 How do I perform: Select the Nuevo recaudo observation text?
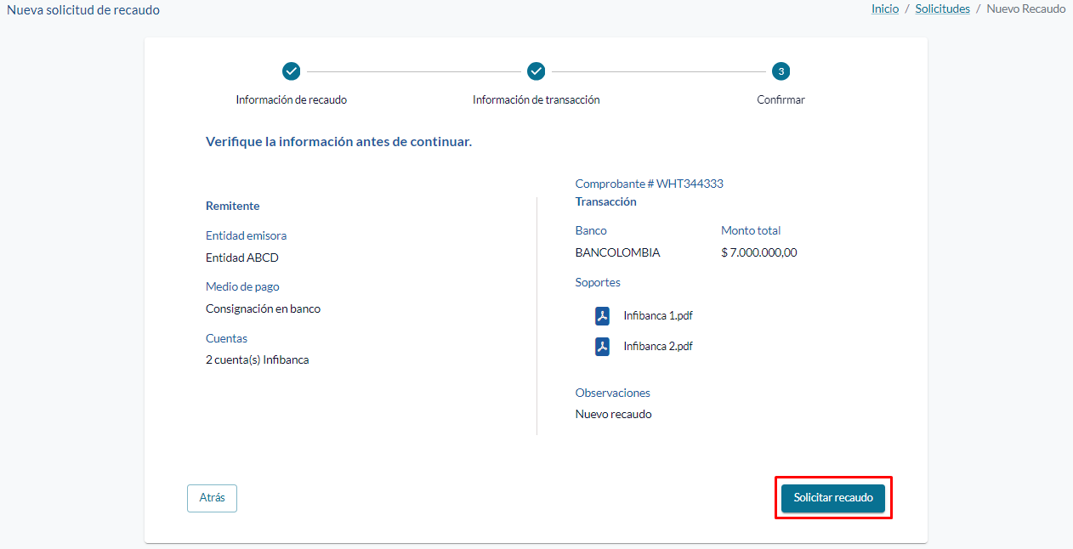[x=614, y=414]
